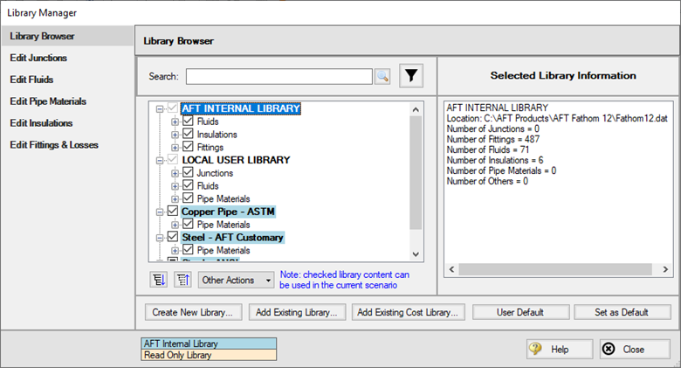Click the Set as Default button

[622, 312]
